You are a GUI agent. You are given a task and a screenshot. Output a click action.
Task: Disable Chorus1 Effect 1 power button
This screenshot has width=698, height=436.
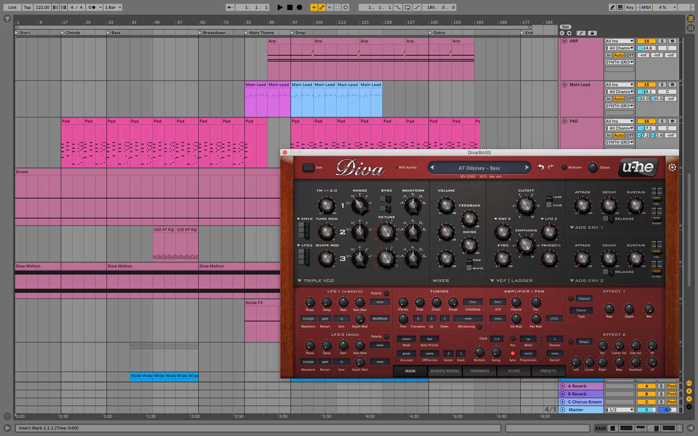[x=571, y=299]
